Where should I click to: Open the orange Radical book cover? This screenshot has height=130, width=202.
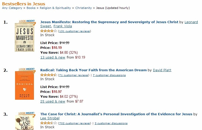24,85
